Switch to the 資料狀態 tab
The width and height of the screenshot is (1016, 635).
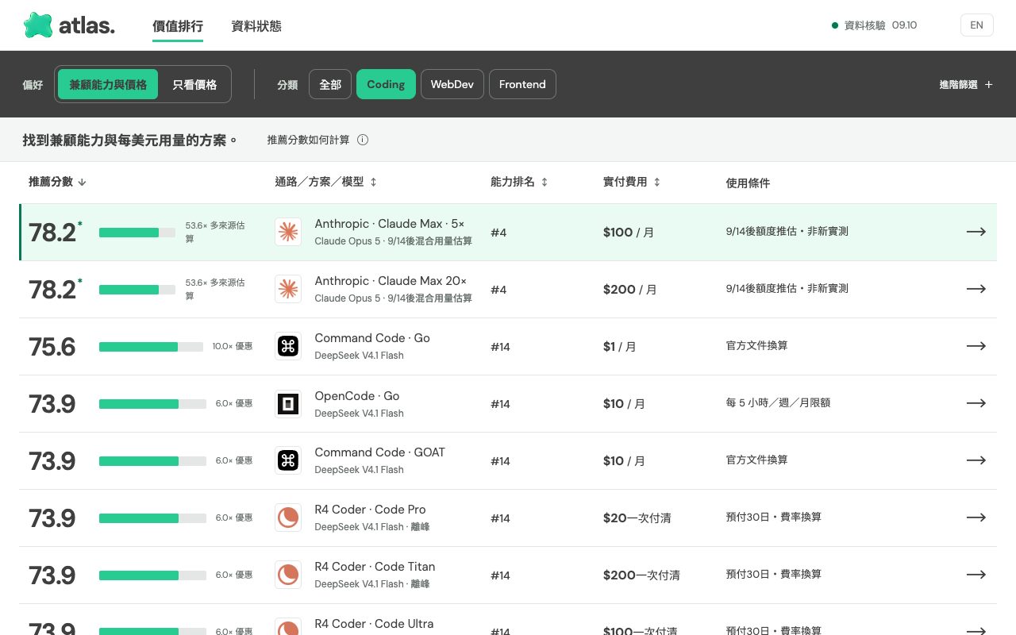point(256,25)
